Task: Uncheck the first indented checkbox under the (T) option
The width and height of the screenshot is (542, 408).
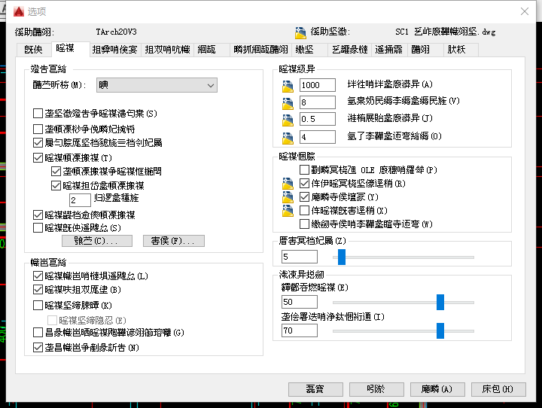Action: click(x=56, y=171)
